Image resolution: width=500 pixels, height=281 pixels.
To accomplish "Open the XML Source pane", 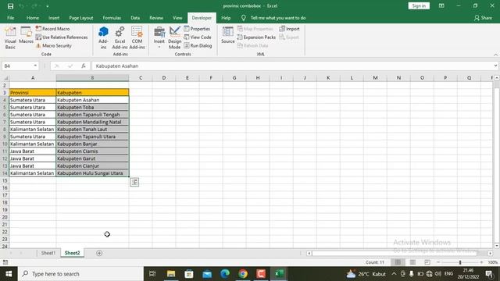I will 227,35.
